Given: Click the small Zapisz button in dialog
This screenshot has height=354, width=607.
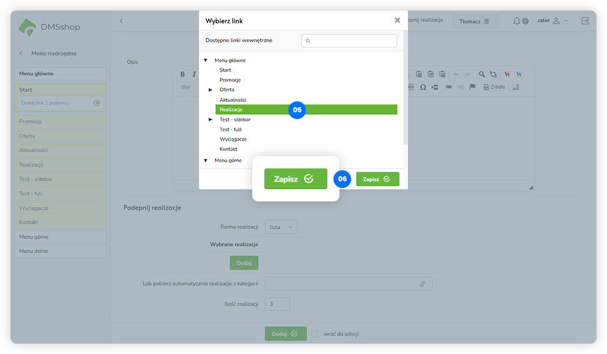Looking at the screenshot, I should click(377, 179).
